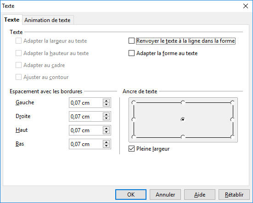Select the bottom-right text anchor point

pyautogui.click(x=232, y=137)
